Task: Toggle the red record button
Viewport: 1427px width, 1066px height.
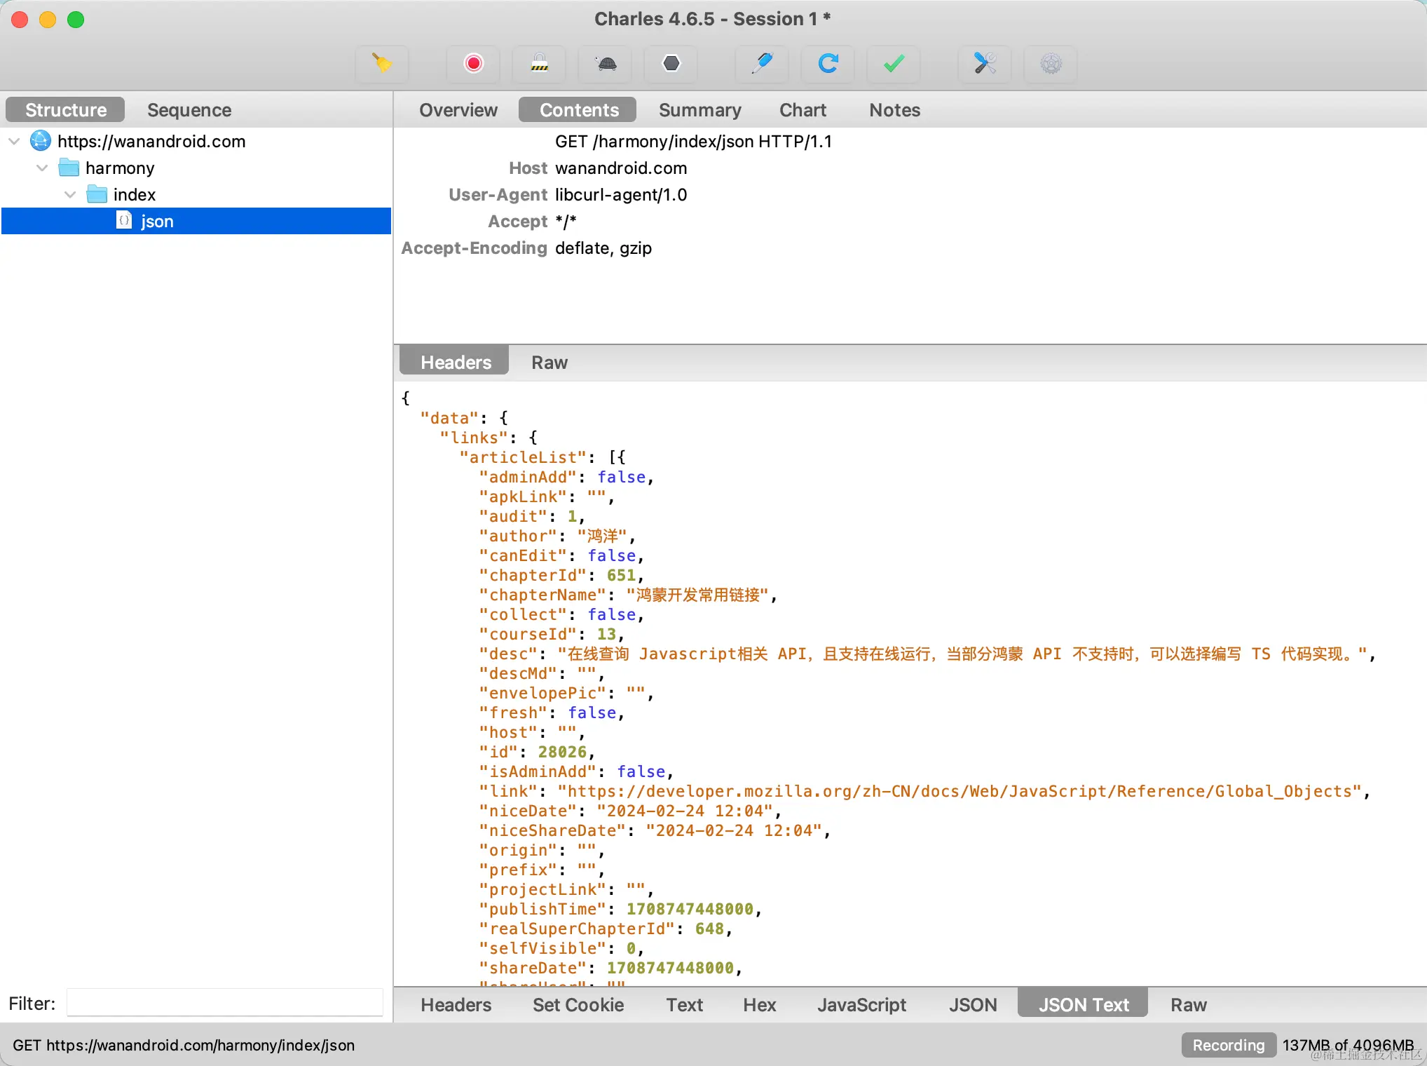Action: click(x=474, y=64)
